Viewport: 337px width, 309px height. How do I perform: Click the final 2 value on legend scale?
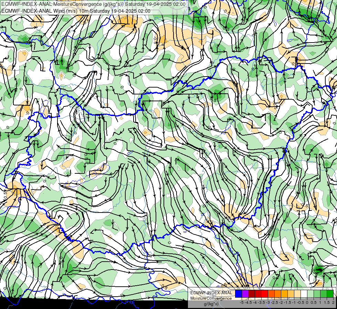click(333, 302)
